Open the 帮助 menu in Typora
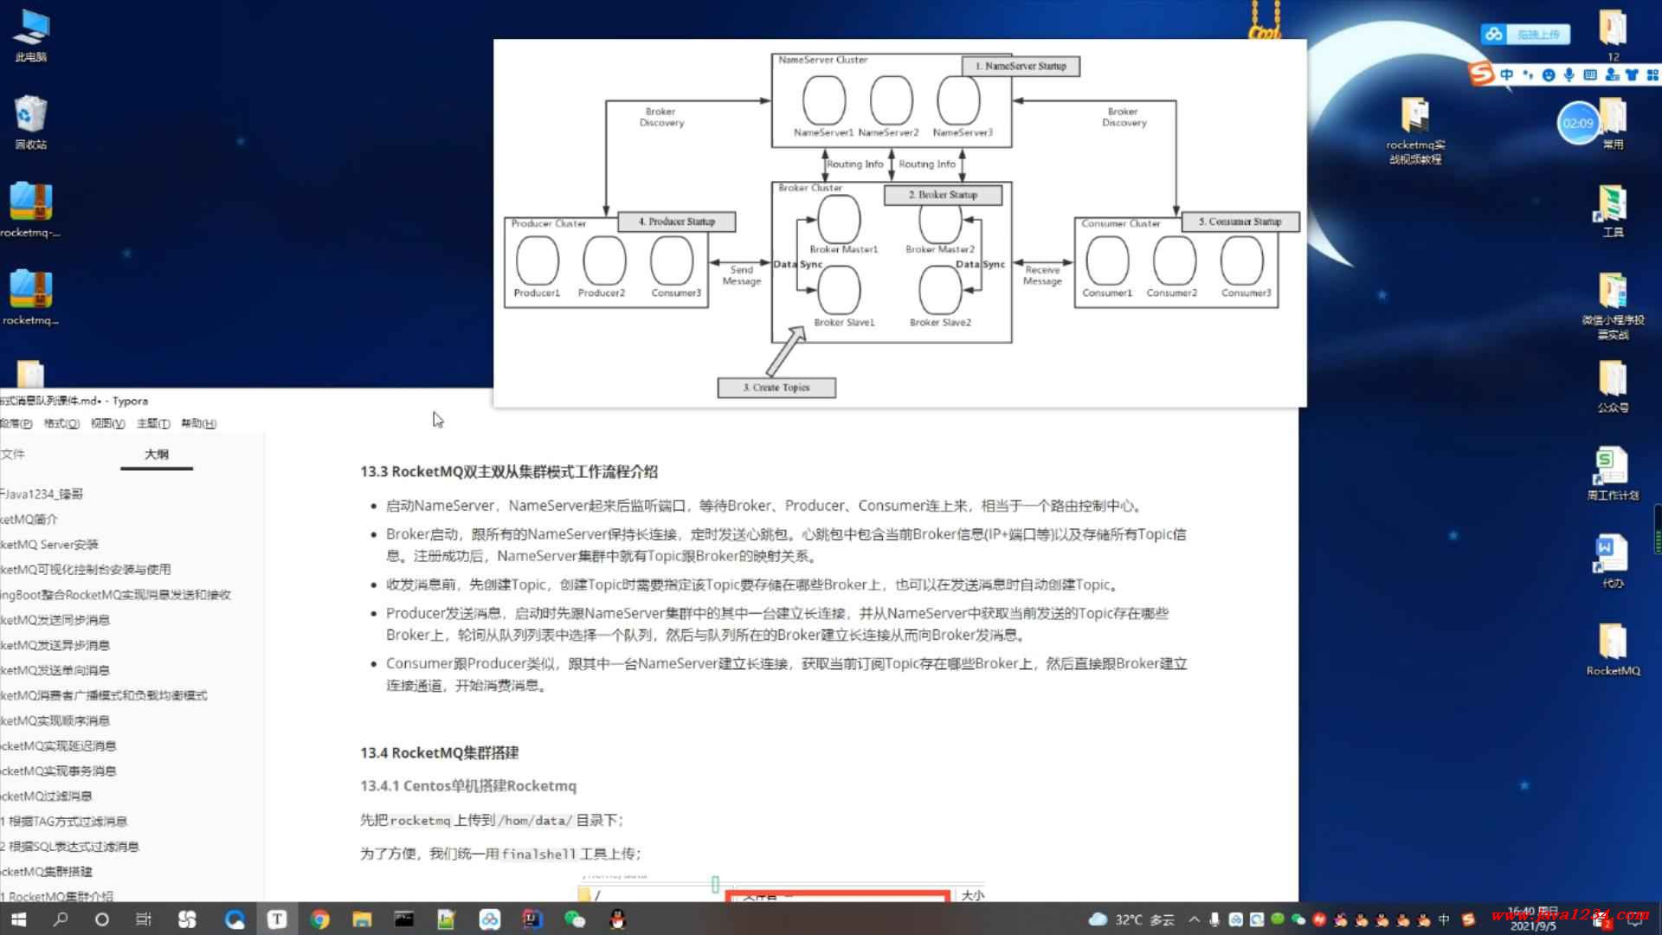 (198, 423)
